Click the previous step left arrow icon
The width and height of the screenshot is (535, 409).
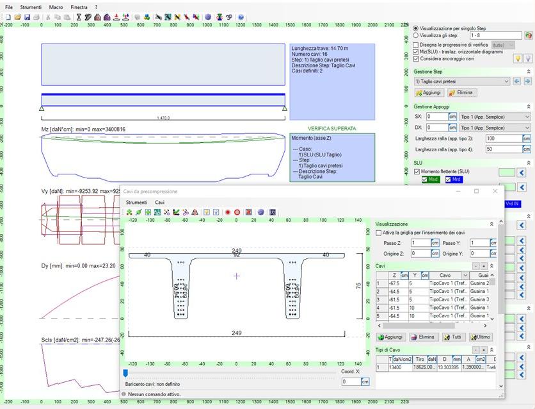[x=517, y=81]
